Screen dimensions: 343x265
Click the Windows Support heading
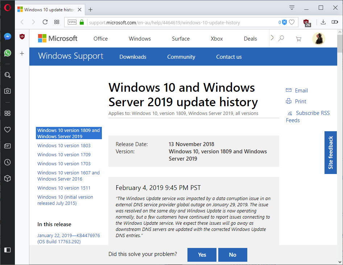tap(71, 56)
